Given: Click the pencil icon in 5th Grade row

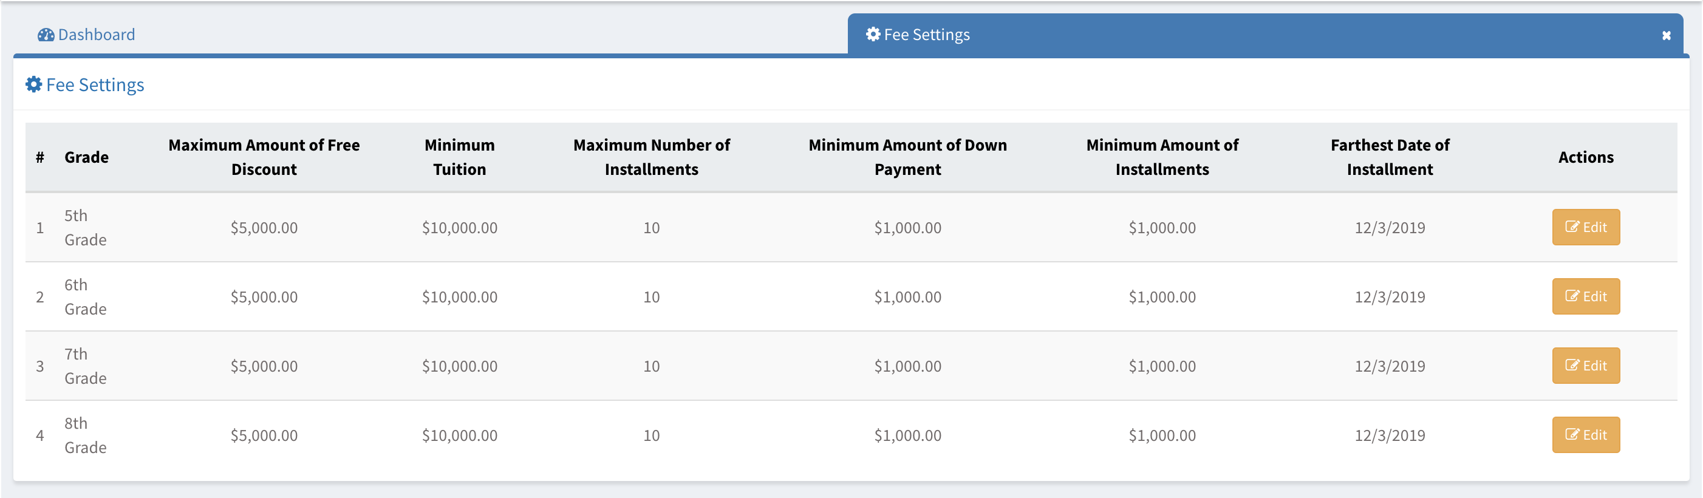Looking at the screenshot, I should point(1571,228).
